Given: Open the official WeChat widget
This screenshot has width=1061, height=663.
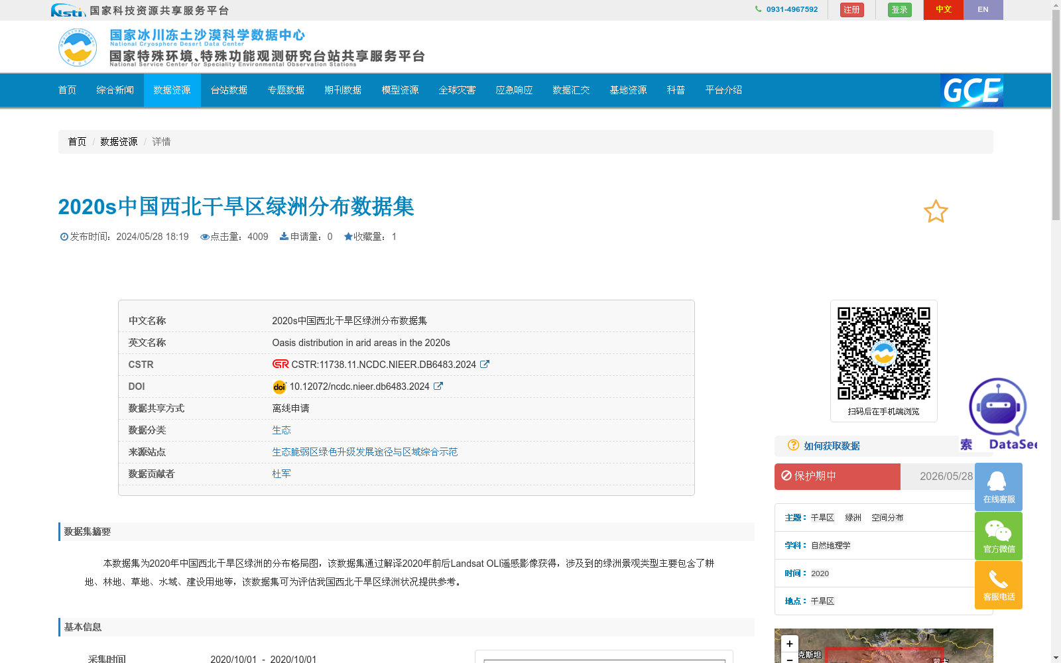Looking at the screenshot, I should [x=999, y=536].
